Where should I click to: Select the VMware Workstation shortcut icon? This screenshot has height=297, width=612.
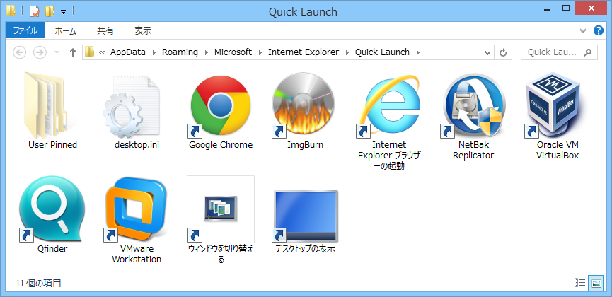pos(136,209)
